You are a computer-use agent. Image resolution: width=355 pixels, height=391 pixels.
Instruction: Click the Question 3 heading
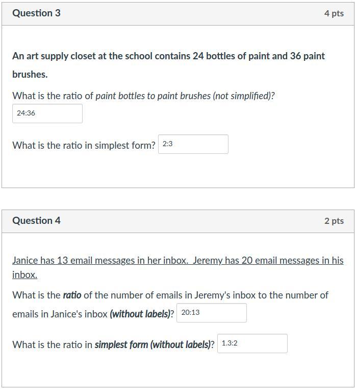pos(36,13)
